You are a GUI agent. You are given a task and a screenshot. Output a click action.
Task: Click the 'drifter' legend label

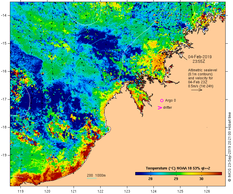pyautogui.click(x=167, y=108)
